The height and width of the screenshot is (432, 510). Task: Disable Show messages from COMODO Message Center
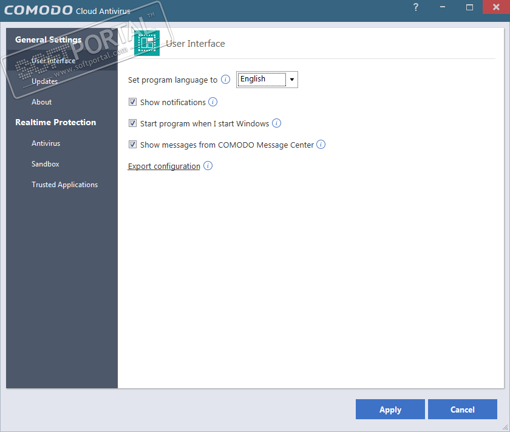coord(132,144)
